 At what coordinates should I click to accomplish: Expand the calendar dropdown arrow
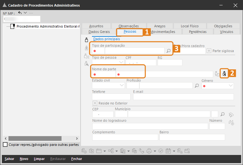[x=174, y=151]
